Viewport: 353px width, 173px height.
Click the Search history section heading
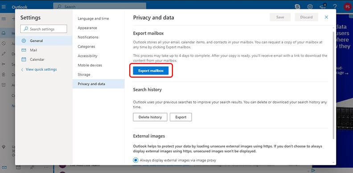[147, 90]
